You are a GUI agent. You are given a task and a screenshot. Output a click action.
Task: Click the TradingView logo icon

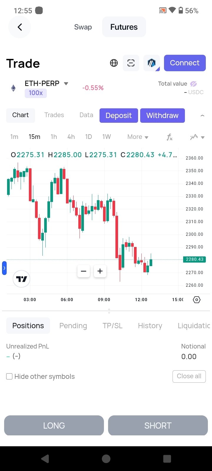point(21,279)
